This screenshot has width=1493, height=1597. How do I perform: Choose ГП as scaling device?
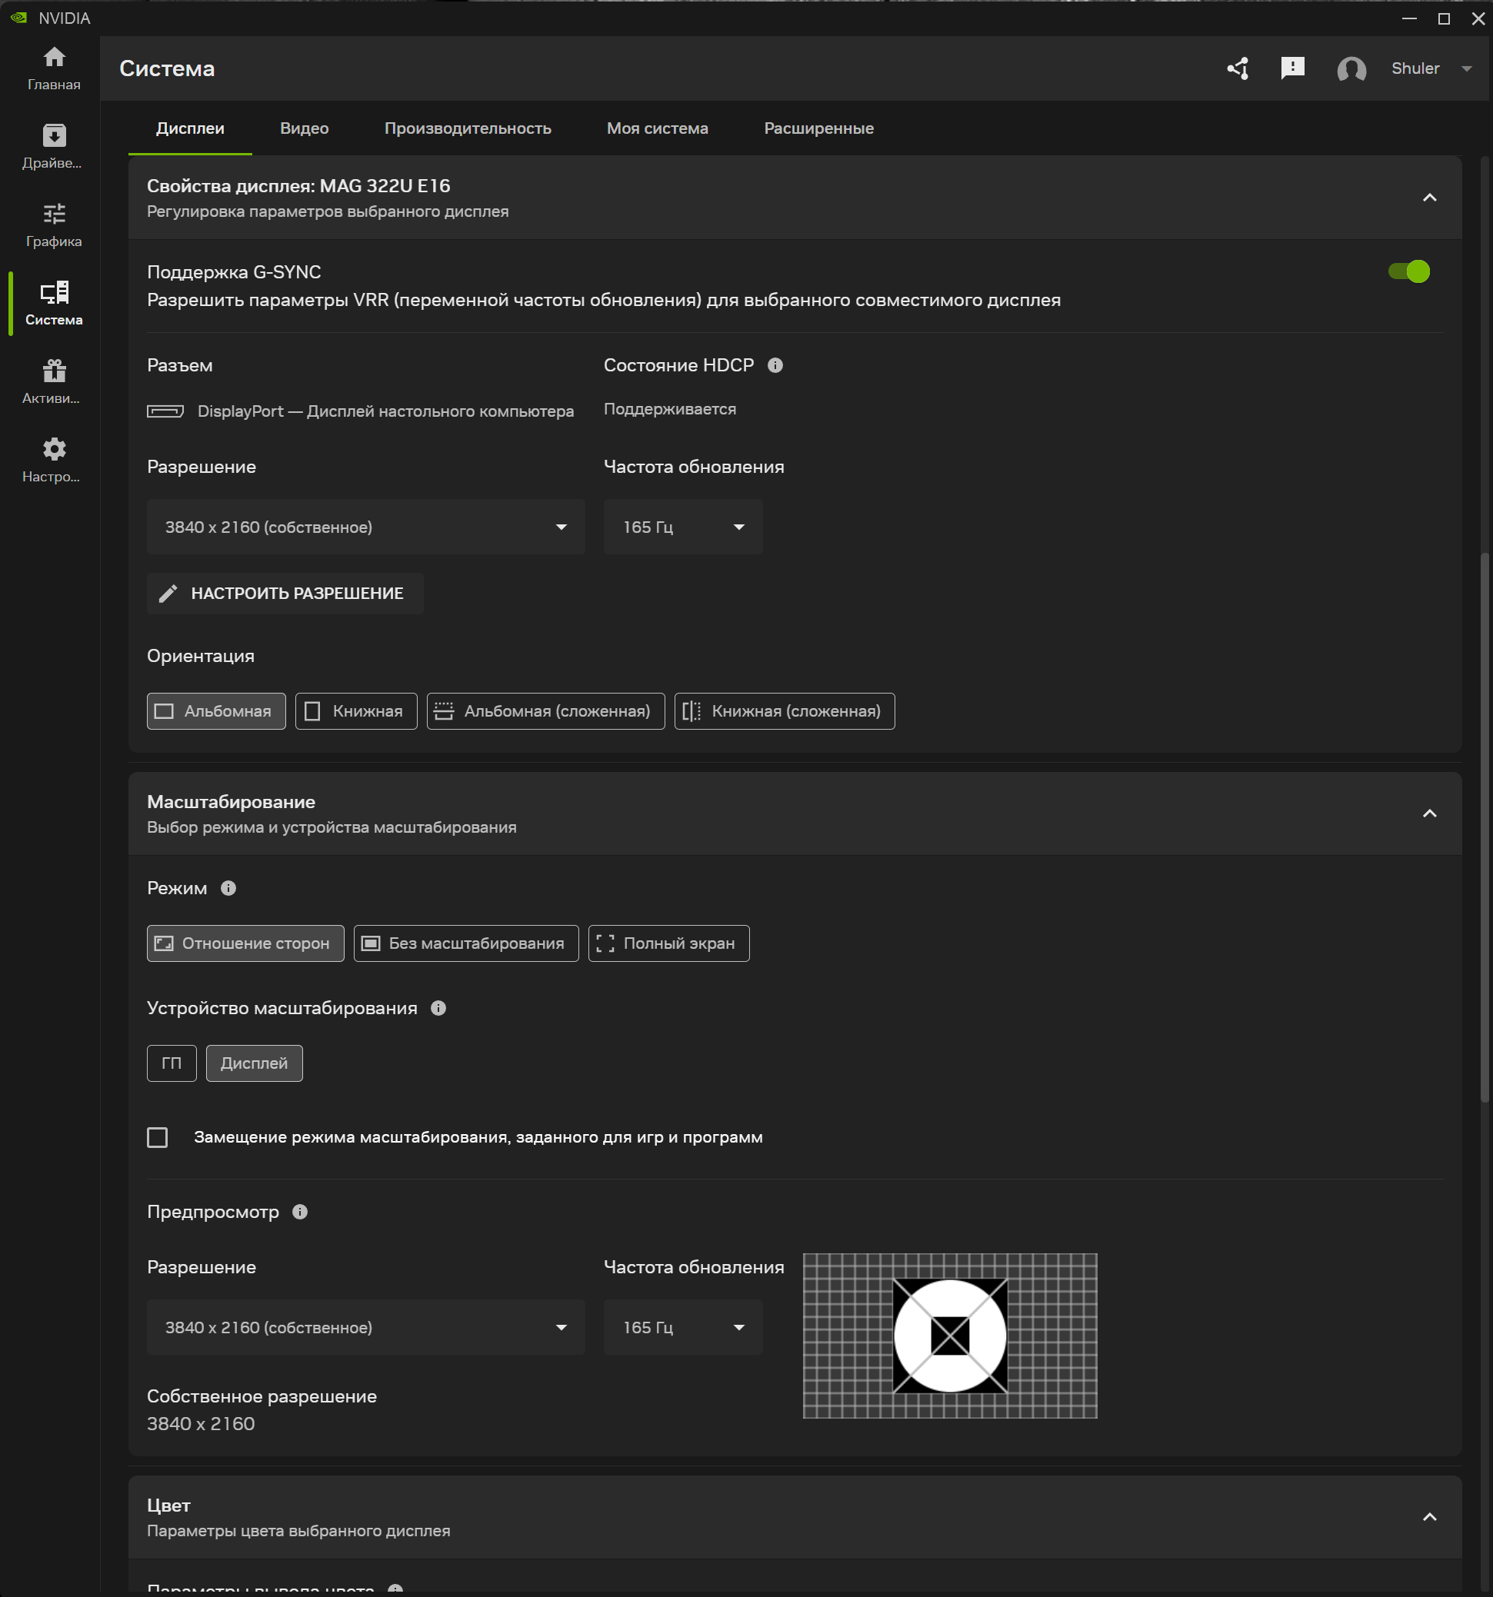[x=172, y=1063]
